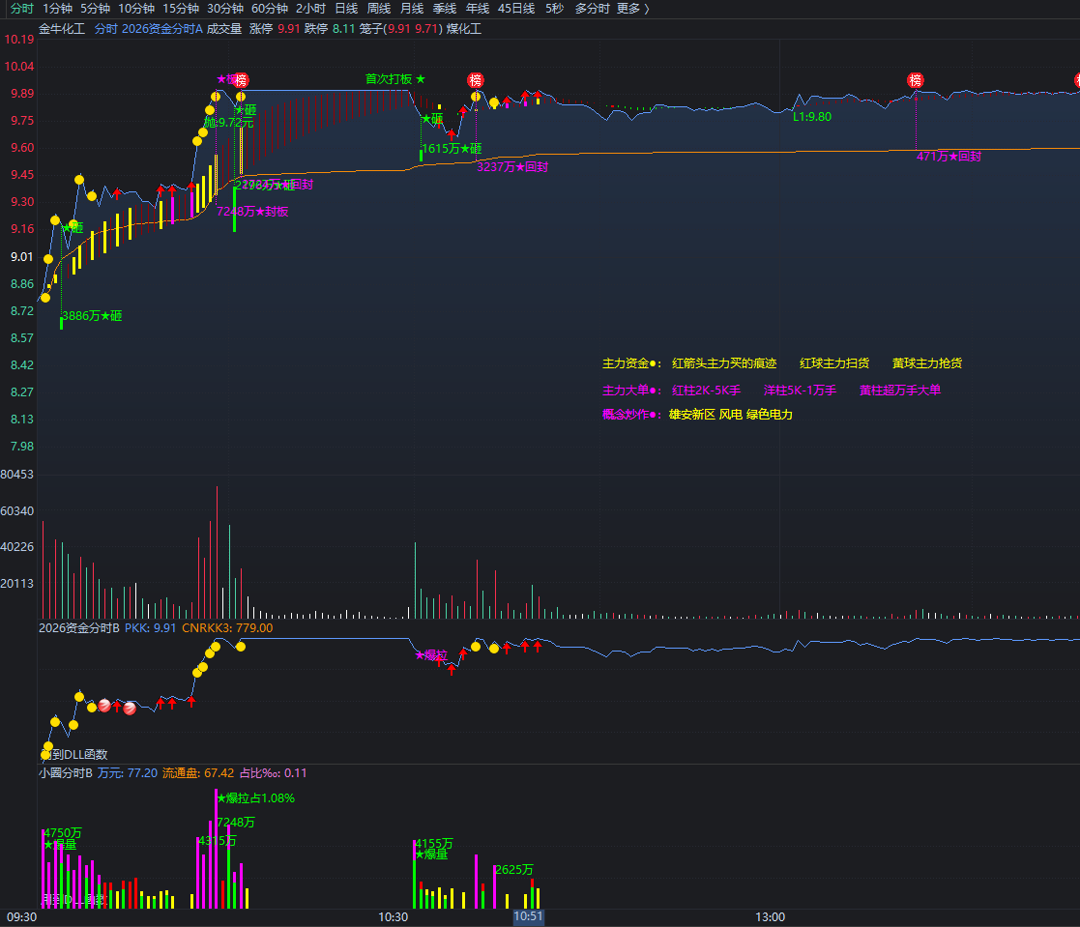Switch to the 5分钟 period tab
This screenshot has height=927, width=1080.
tap(95, 9)
